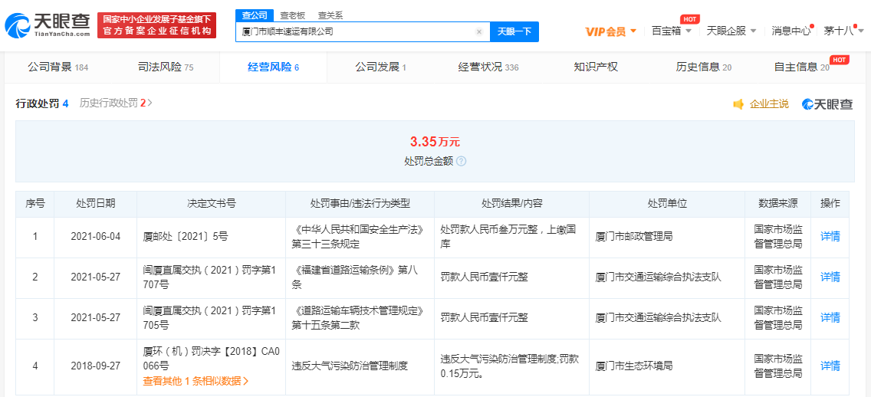This screenshot has width=871, height=397.
Task: Click the 《福建省道路运输条例》第八条 cell
Action: 359,277
